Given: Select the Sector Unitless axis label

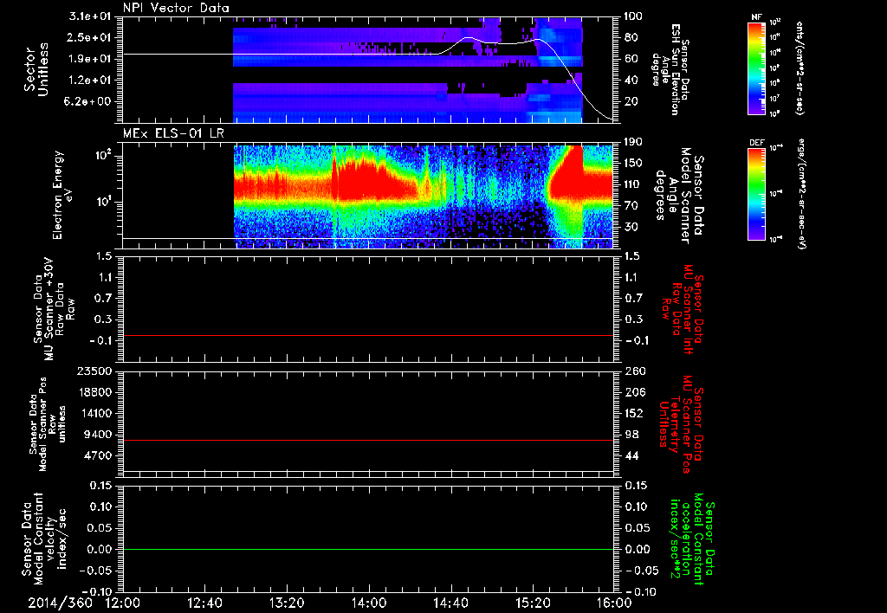Looking at the screenshot, I should click(x=36, y=69).
